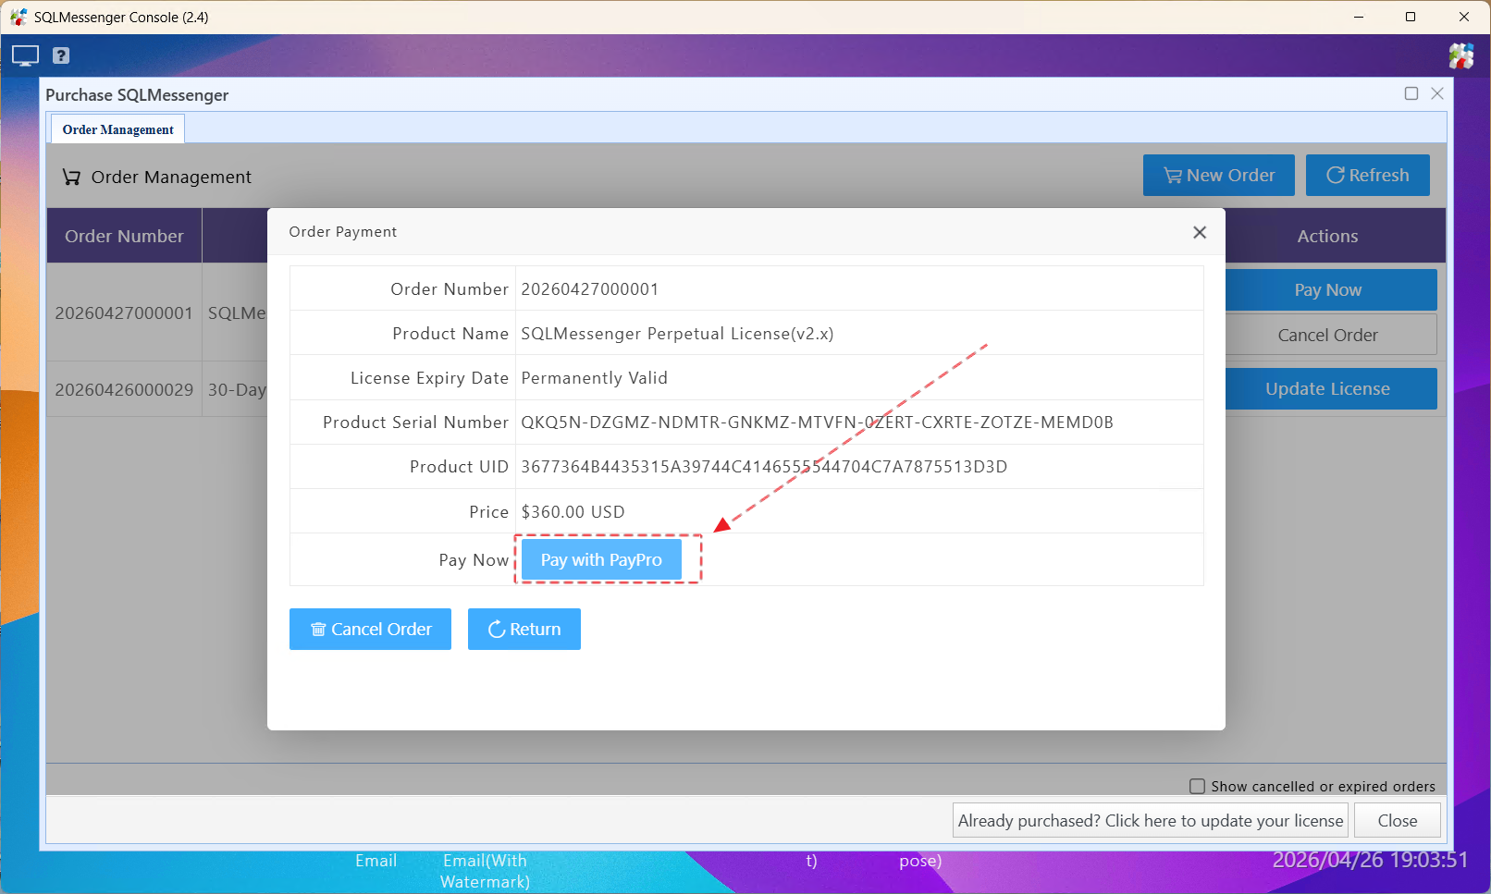Select the product name SQLMessenger Perpetual License(v2.x)
The image size is (1491, 894).
coord(677,334)
